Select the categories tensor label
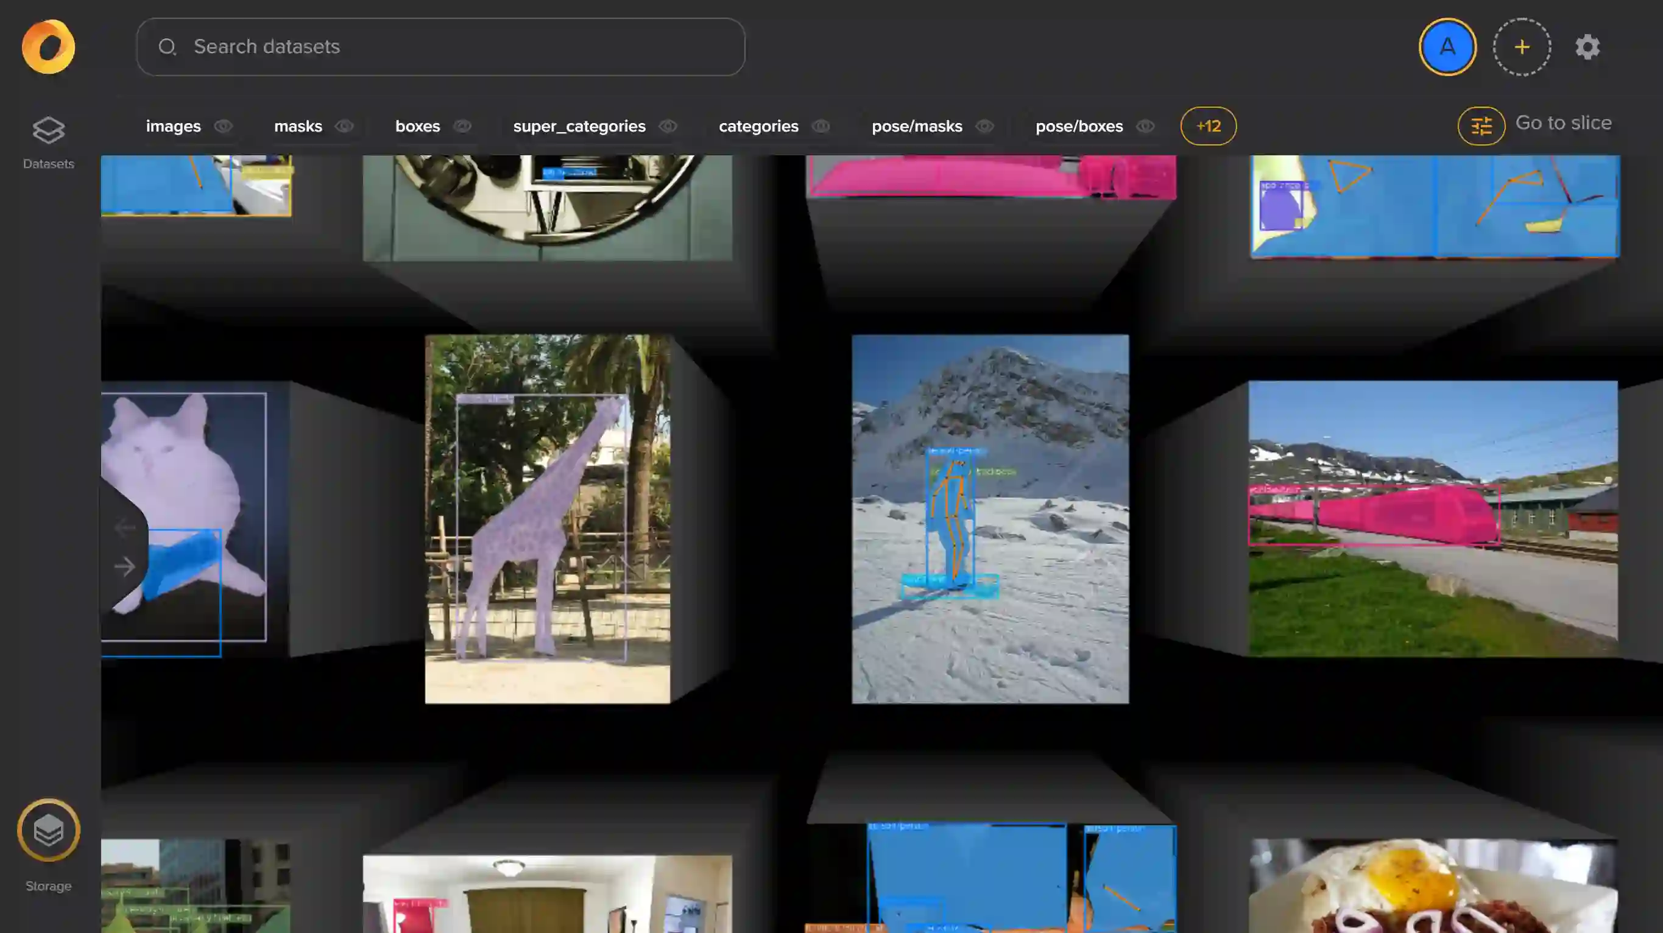 758,127
